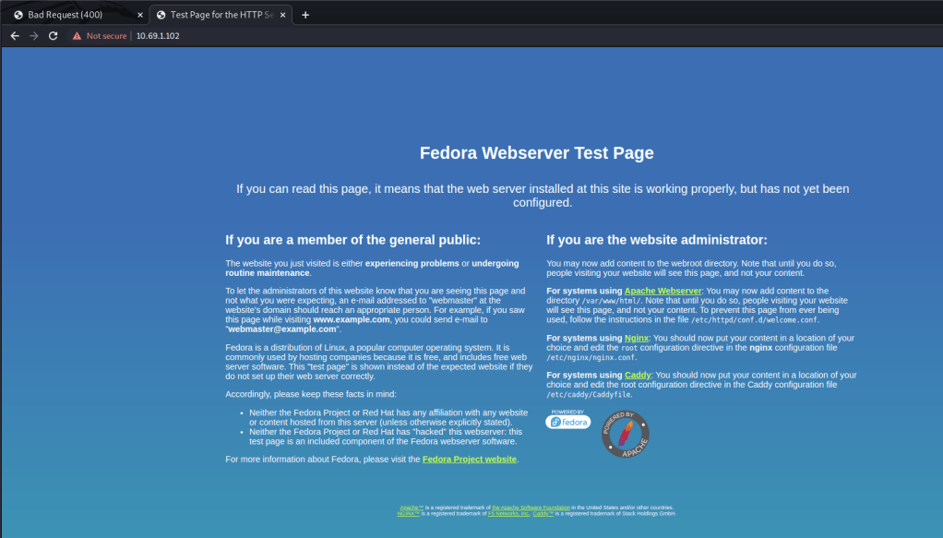Click the forward navigation arrow

[34, 35]
